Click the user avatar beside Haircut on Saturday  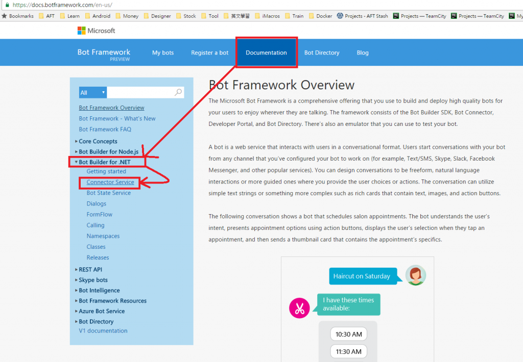point(416,275)
